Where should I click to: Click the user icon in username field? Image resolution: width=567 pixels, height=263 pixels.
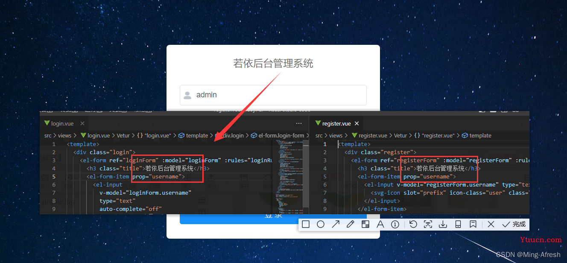187,95
